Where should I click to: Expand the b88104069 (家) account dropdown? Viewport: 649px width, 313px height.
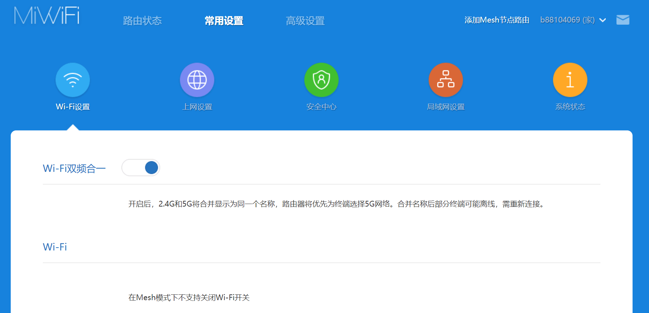(573, 20)
